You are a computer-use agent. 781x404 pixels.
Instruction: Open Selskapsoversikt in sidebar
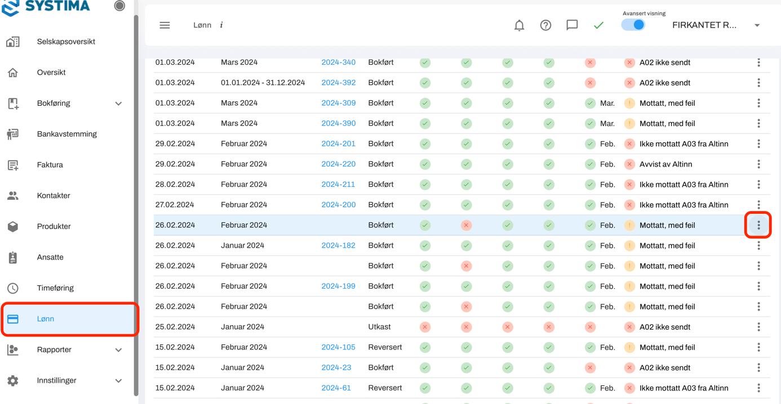coord(66,42)
